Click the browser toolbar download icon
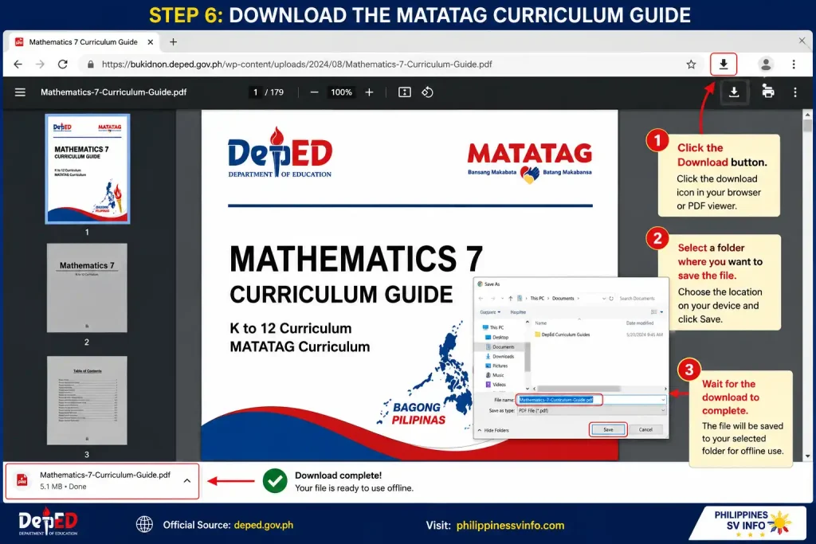The image size is (816, 544). (x=724, y=65)
